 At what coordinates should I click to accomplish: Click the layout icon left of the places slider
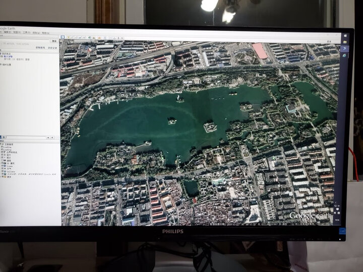[x=4, y=138]
